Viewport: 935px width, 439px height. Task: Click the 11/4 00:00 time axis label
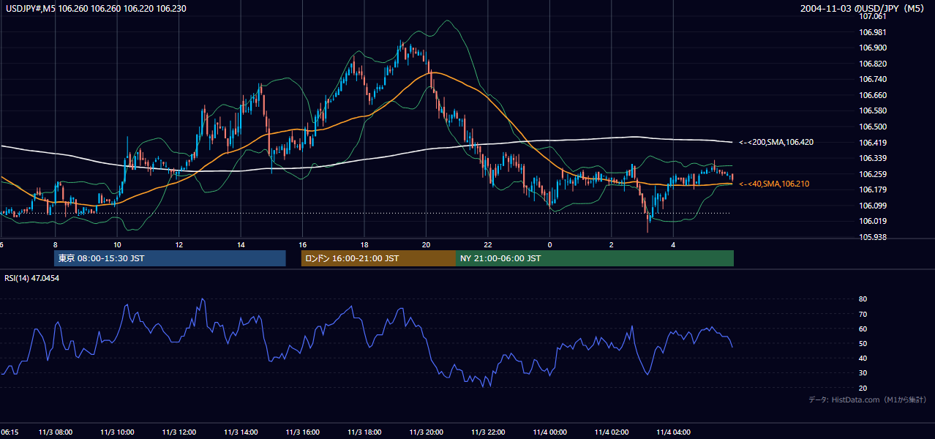(550, 432)
